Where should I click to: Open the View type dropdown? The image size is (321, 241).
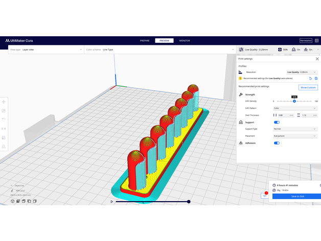click(x=45, y=50)
